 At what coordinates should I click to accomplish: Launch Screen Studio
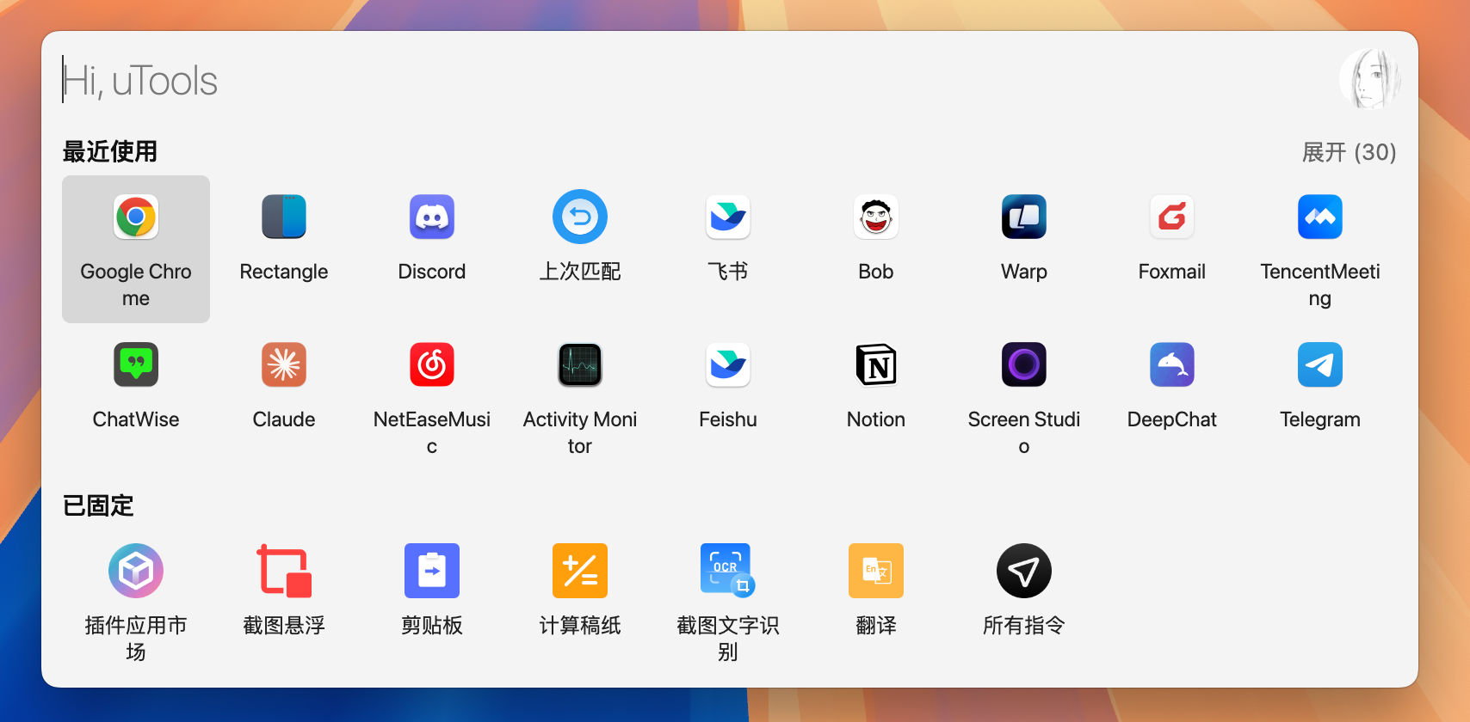tap(1024, 365)
